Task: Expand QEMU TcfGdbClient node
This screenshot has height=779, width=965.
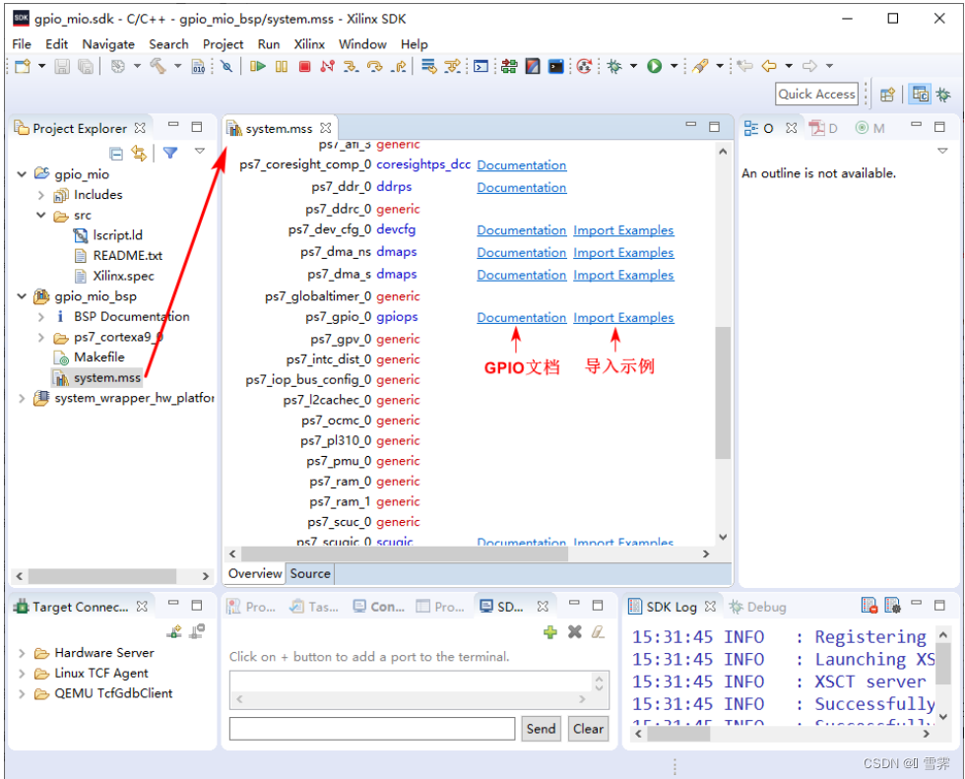Action: (22, 693)
